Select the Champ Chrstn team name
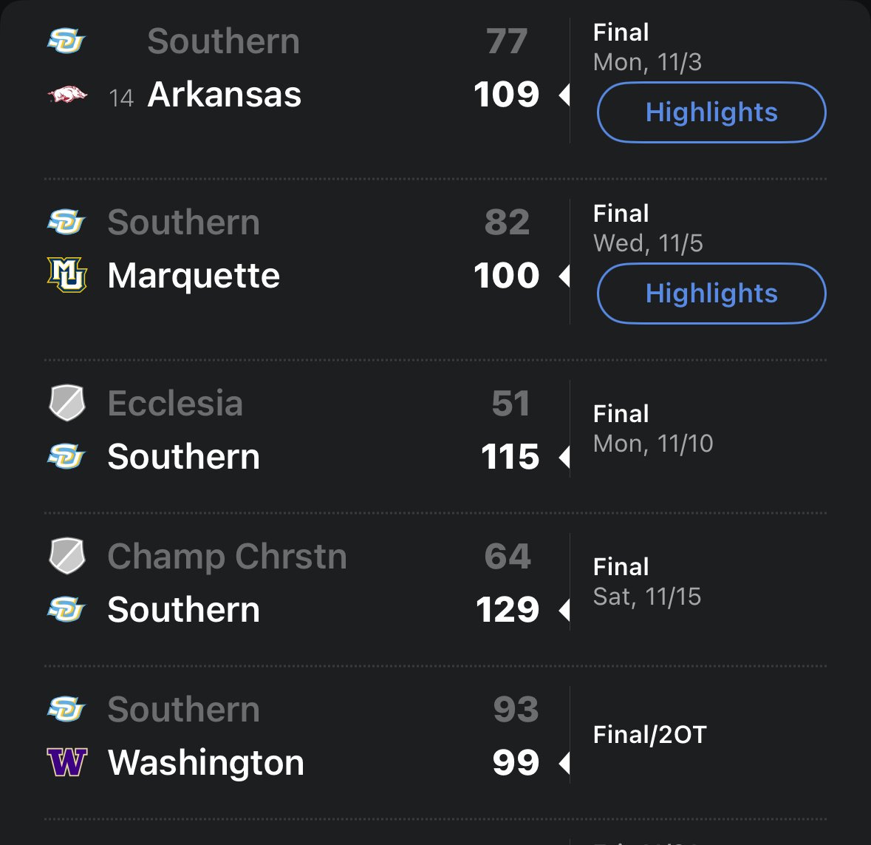Viewport: 871px width, 845px height. pyautogui.click(x=227, y=557)
